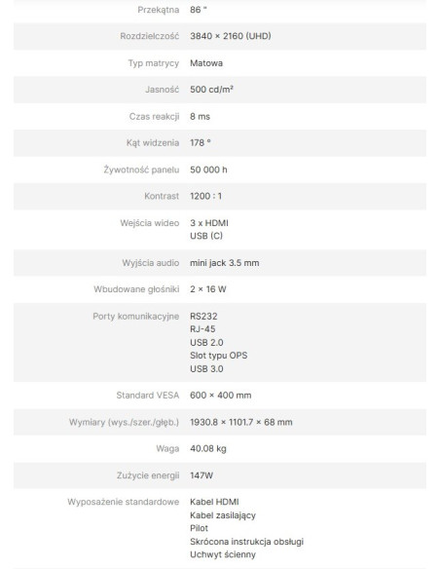Click the Typ matrycy label
Screen dimensions: 440x569
[154, 63]
